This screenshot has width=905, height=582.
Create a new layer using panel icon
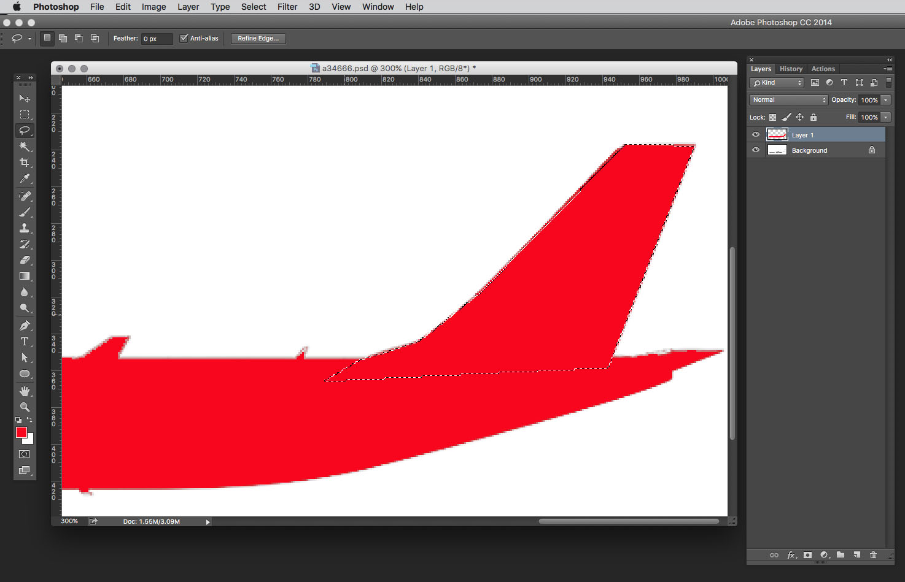tap(857, 555)
